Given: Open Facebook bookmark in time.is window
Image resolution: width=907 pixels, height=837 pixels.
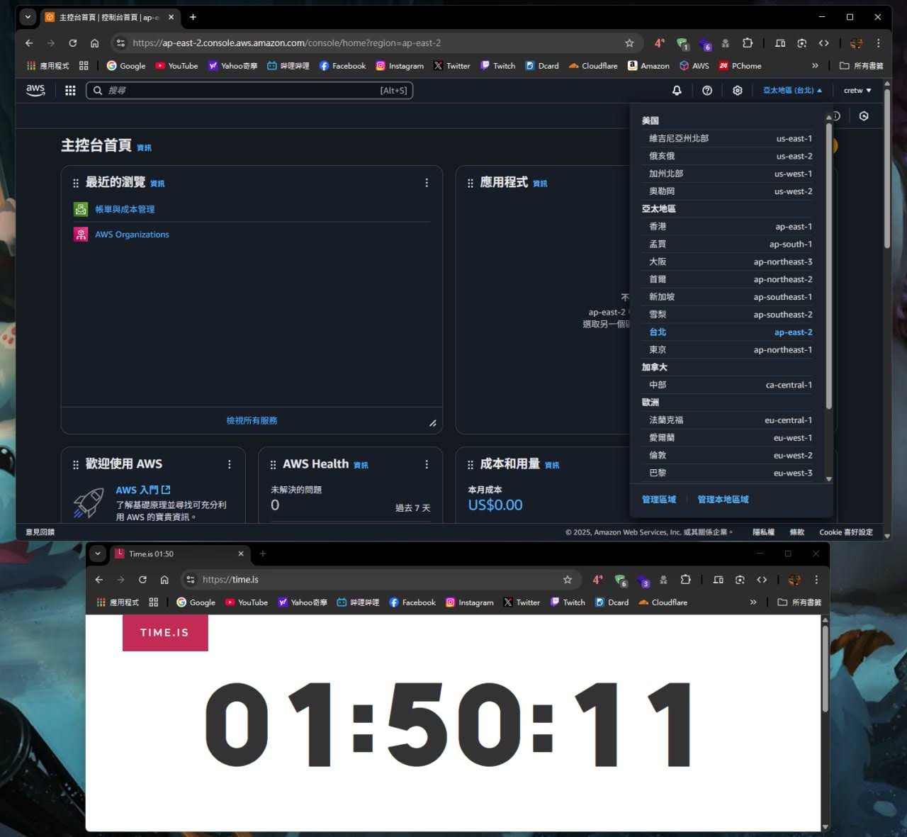Looking at the screenshot, I should pyautogui.click(x=412, y=602).
